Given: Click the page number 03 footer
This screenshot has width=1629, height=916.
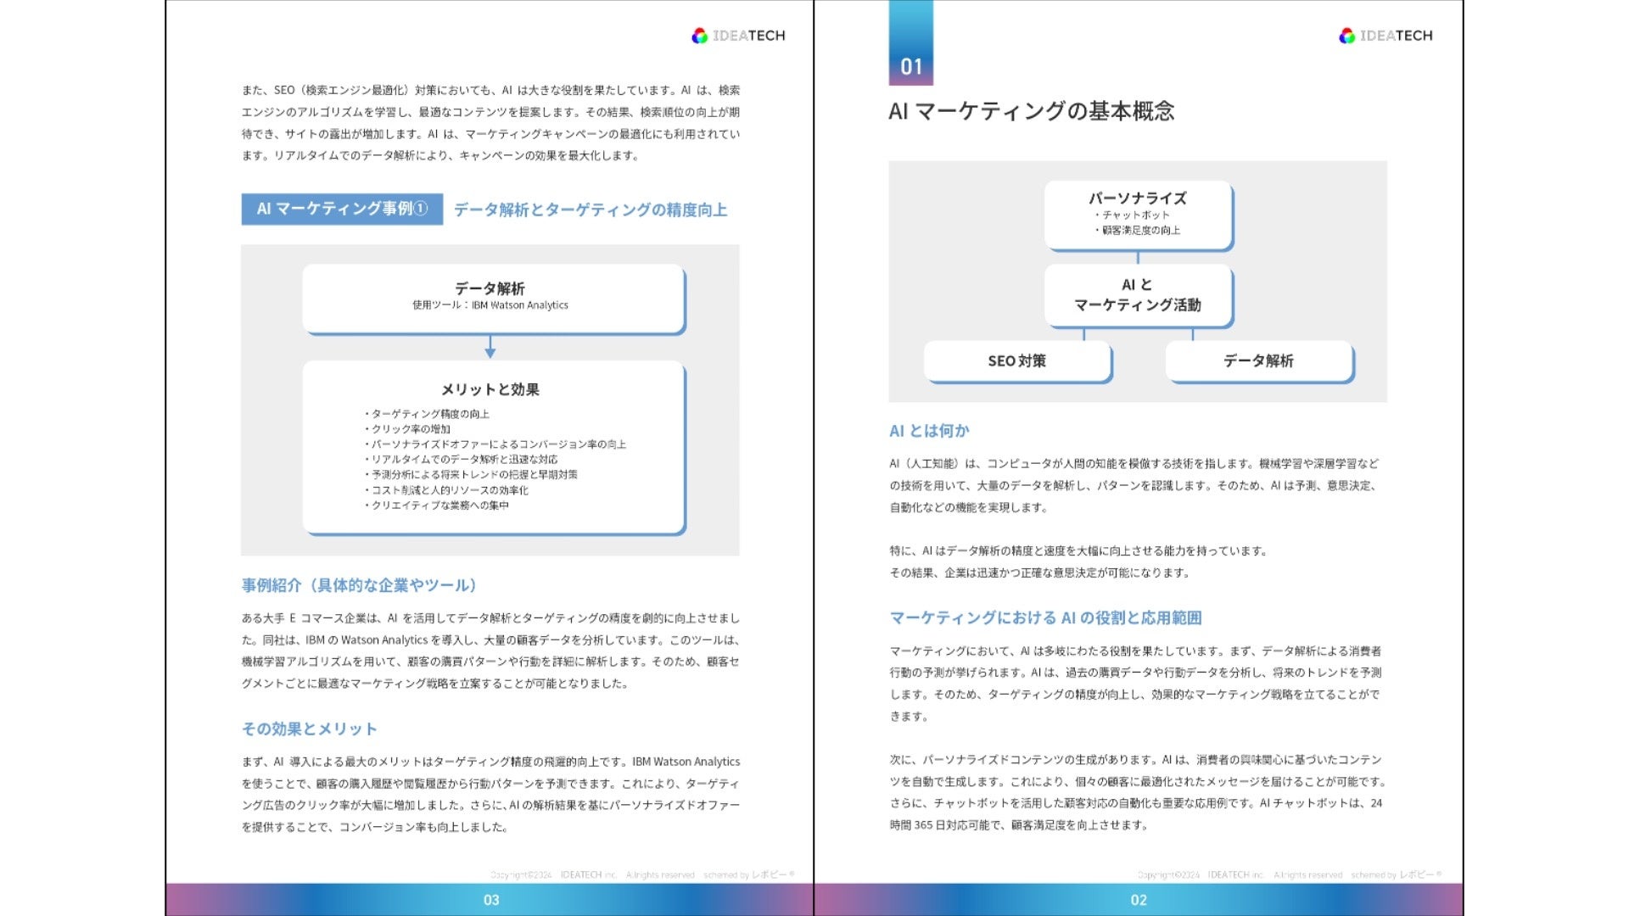Looking at the screenshot, I should click(490, 900).
